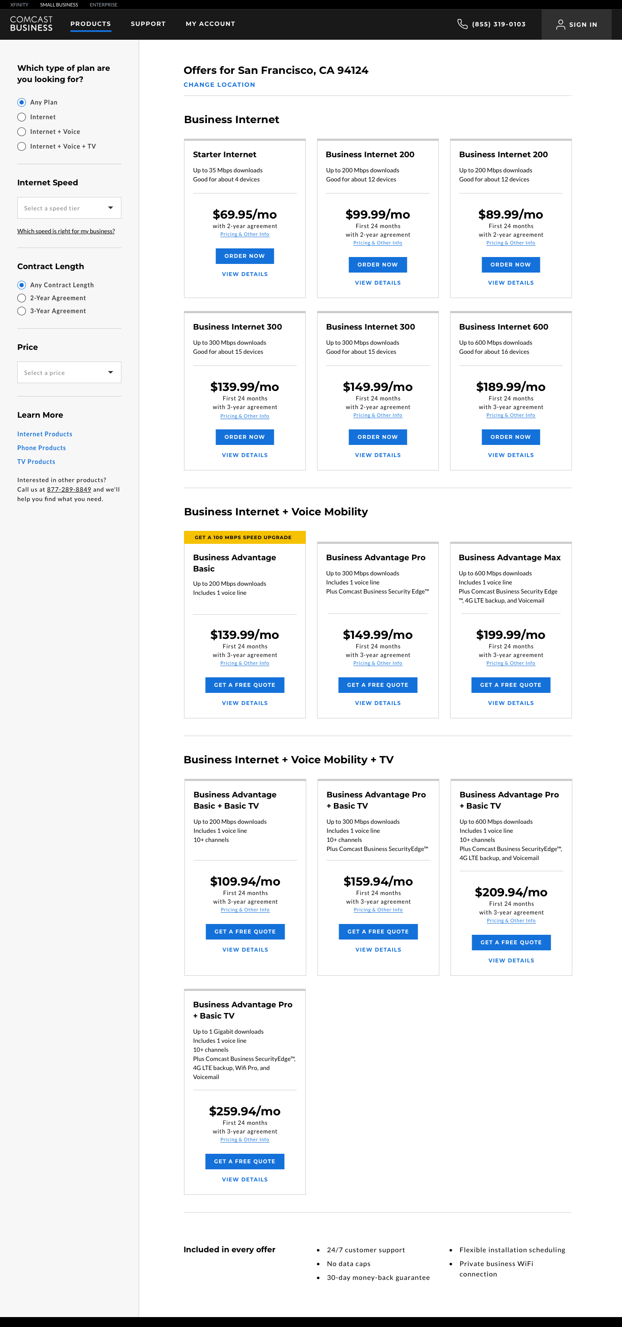
Task: Choose the Internet + Voice + TV option
Action: coord(22,146)
